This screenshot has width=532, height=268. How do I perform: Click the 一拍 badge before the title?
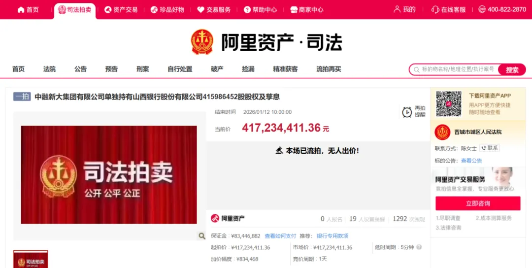[x=22, y=97]
